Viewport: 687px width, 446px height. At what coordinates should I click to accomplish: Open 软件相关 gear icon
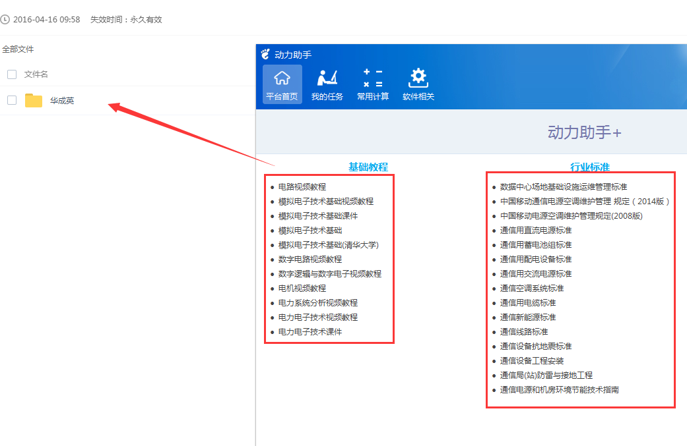coord(418,84)
